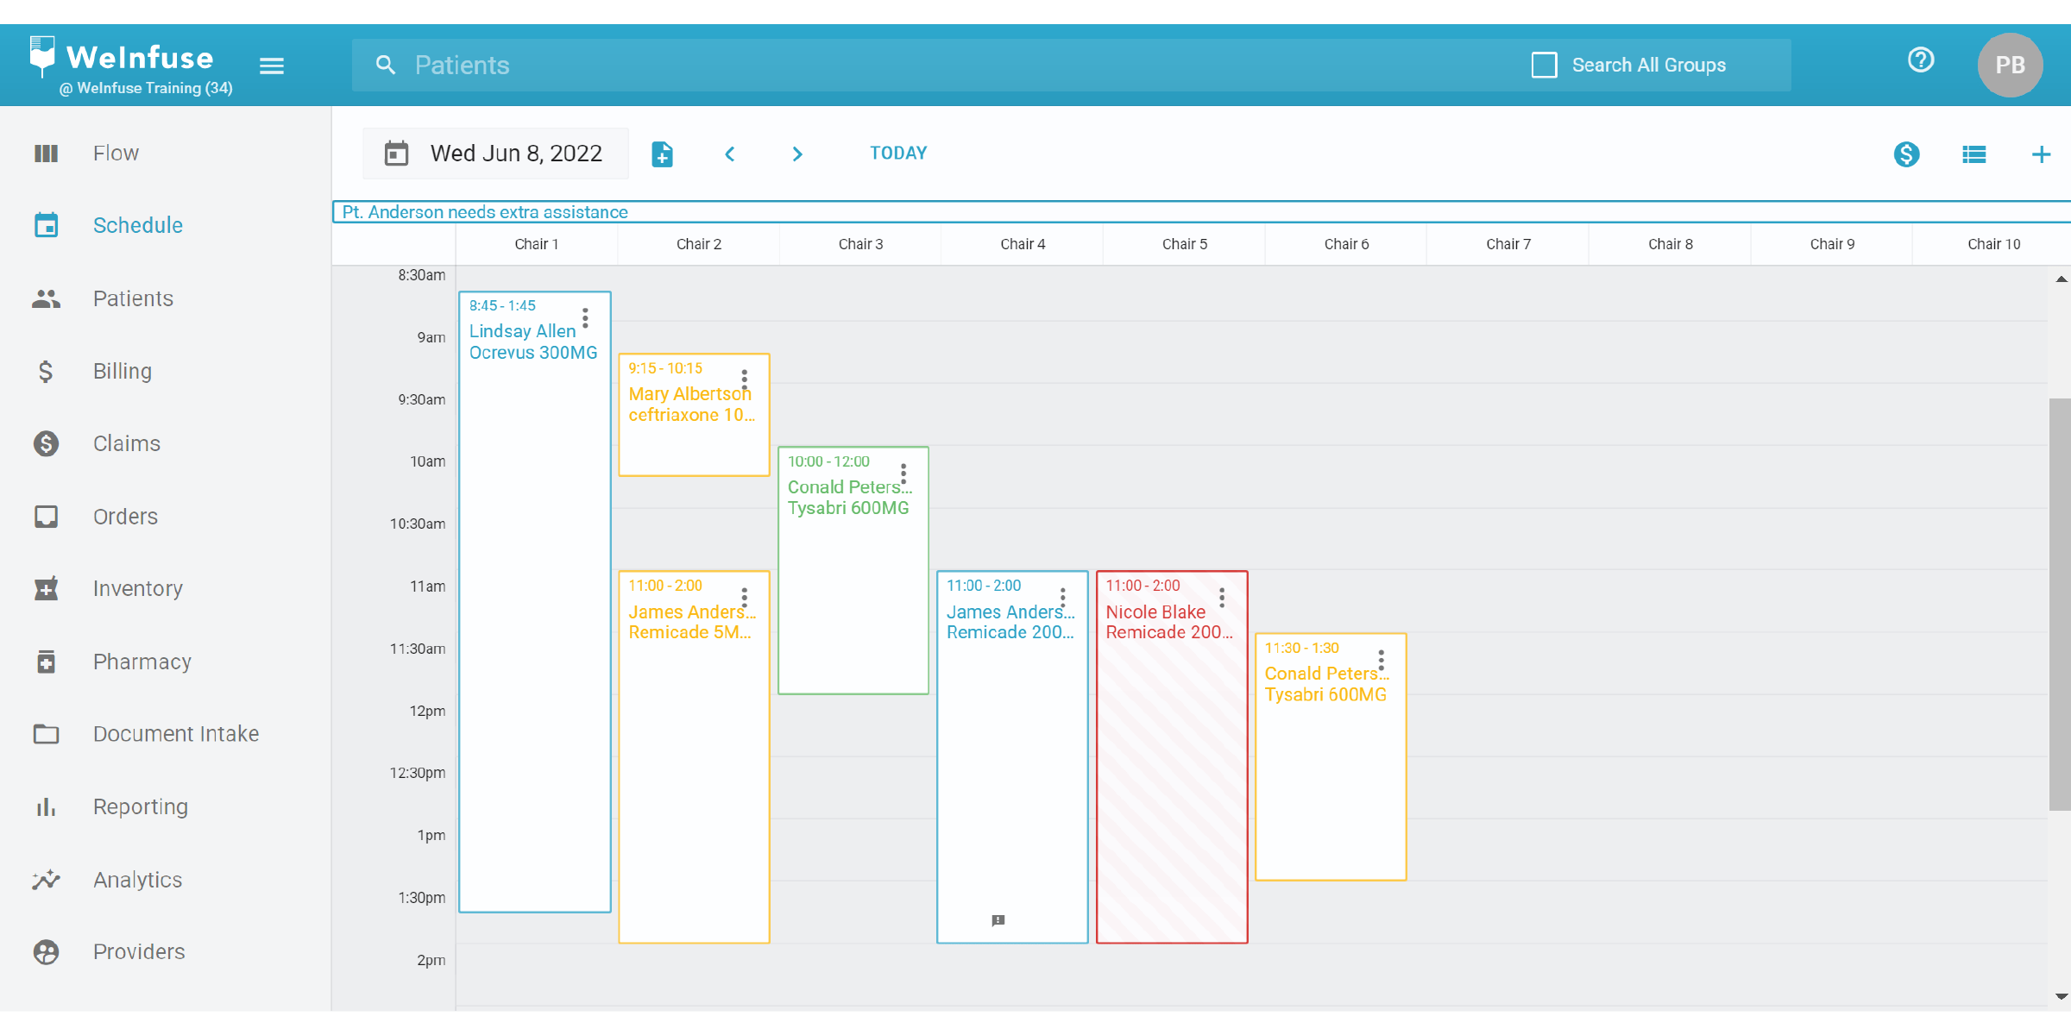
Task: Open options menu for Lindsay Allen appointment
Action: (585, 318)
